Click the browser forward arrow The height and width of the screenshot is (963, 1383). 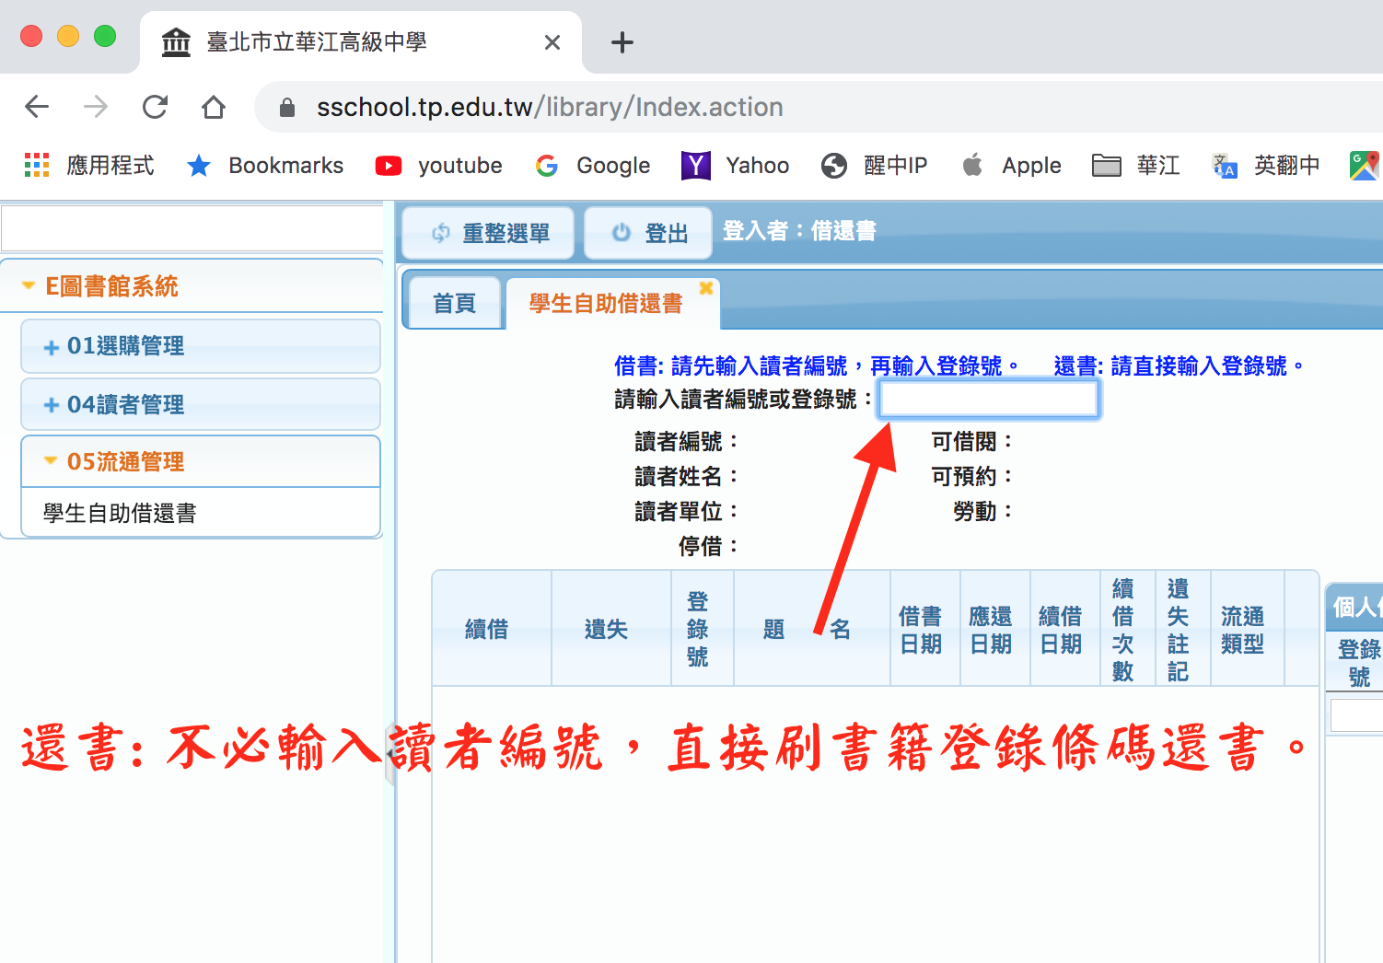[x=96, y=107]
